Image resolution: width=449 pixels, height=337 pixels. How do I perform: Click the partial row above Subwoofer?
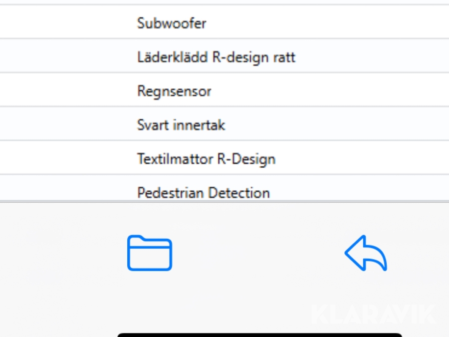coord(224,2)
